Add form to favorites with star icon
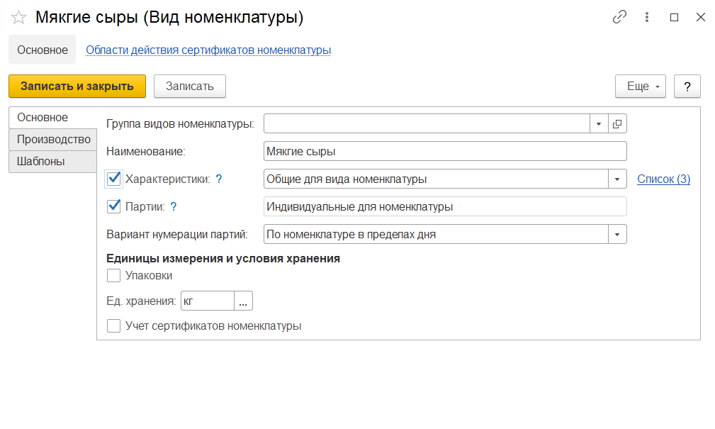The image size is (715, 429). [18, 18]
